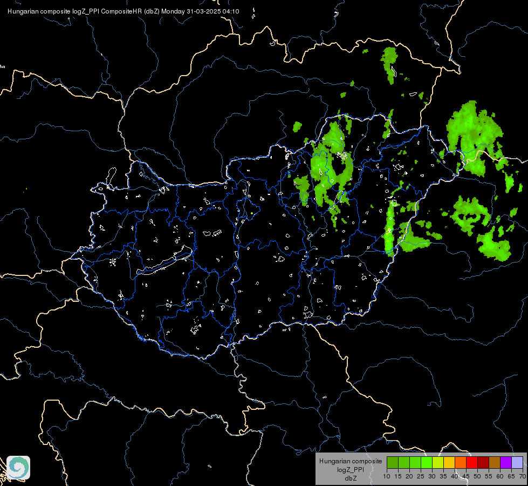
Task: Click the '15' legend scale value
Action: coord(398,477)
